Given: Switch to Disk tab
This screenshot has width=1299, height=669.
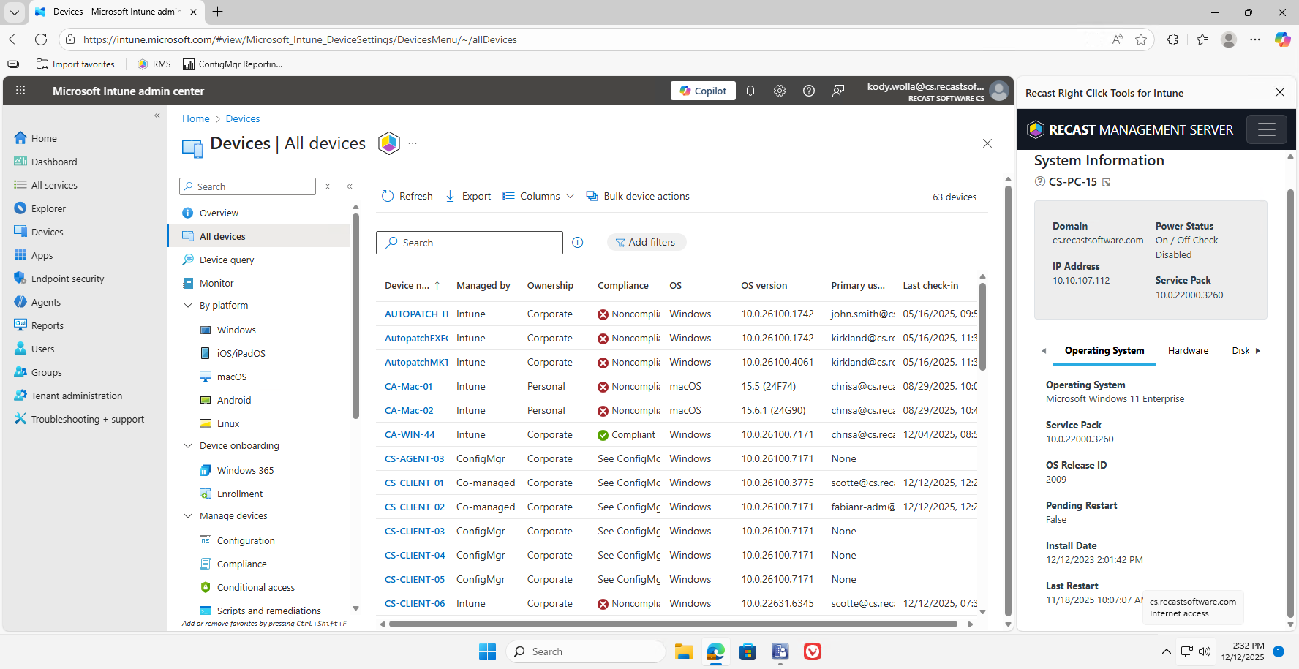Looking at the screenshot, I should tap(1240, 350).
